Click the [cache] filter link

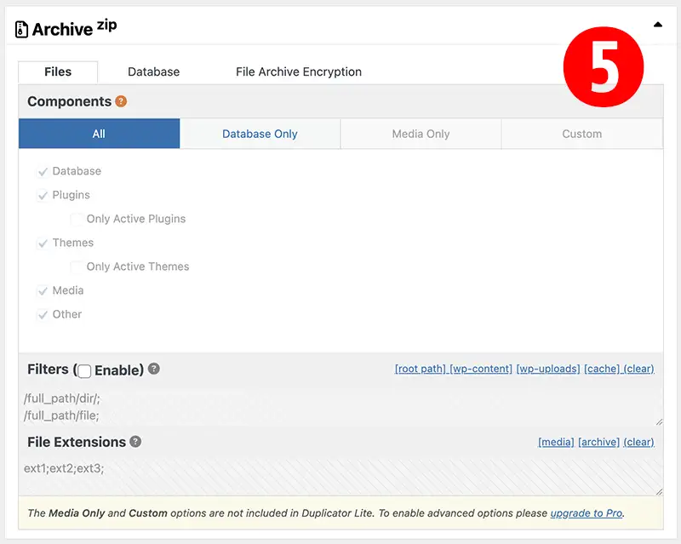click(x=602, y=369)
